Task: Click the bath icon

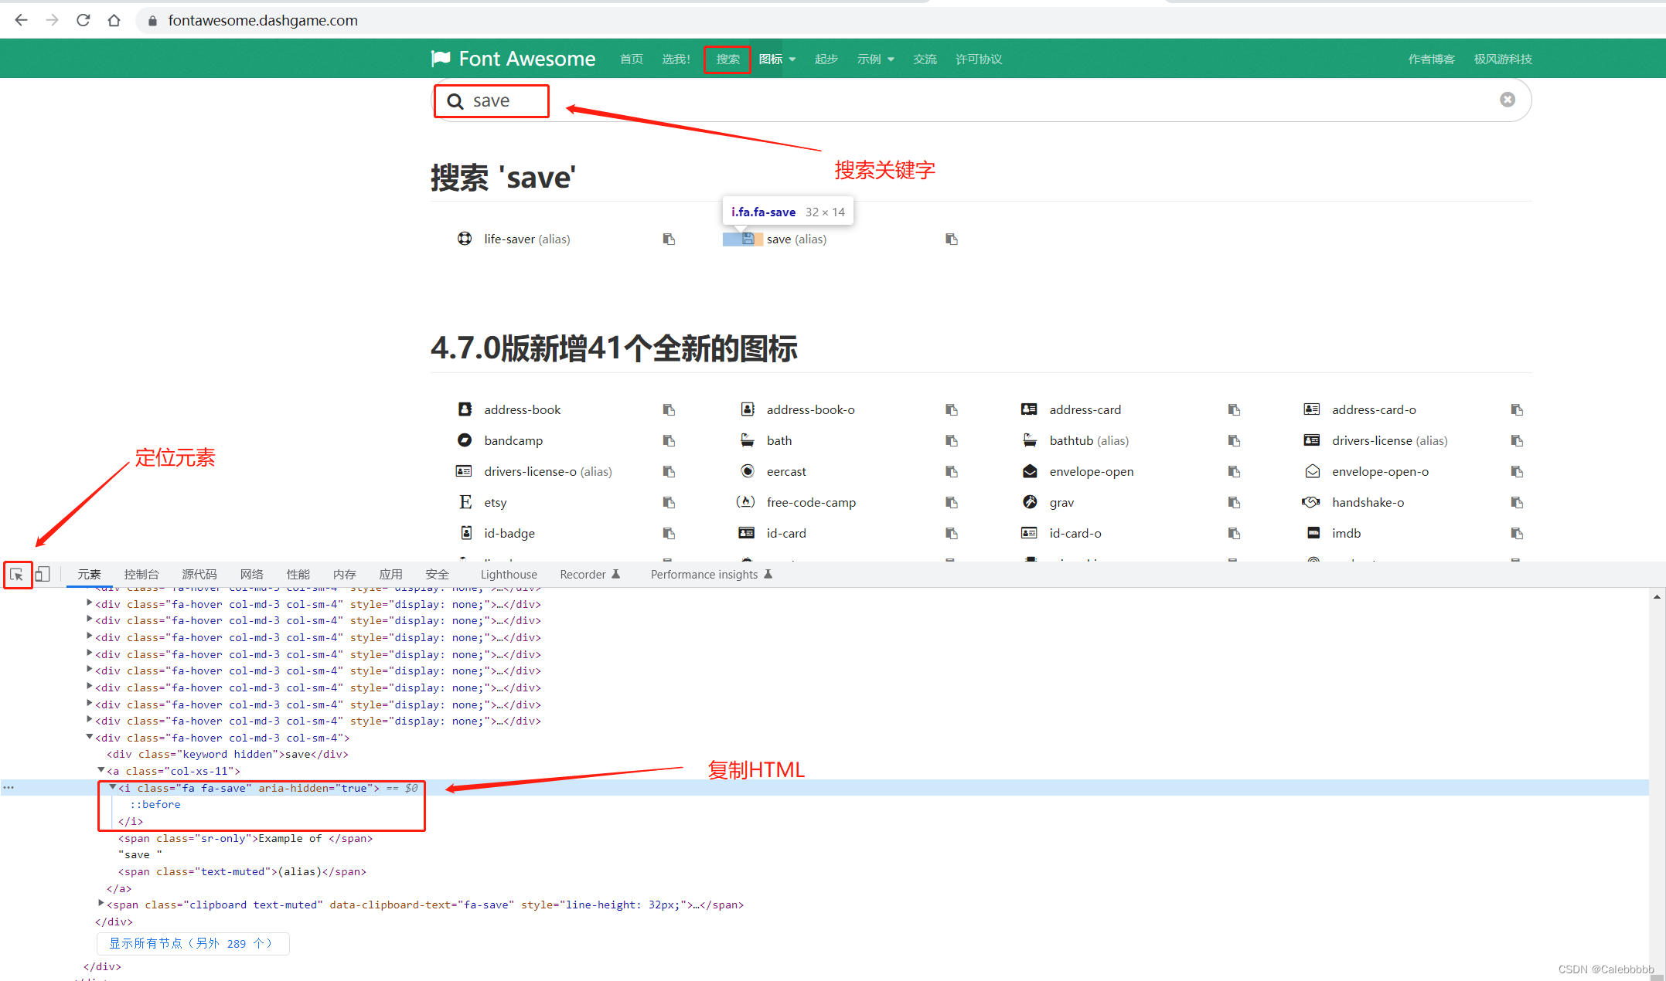Action: coord(748,440)
